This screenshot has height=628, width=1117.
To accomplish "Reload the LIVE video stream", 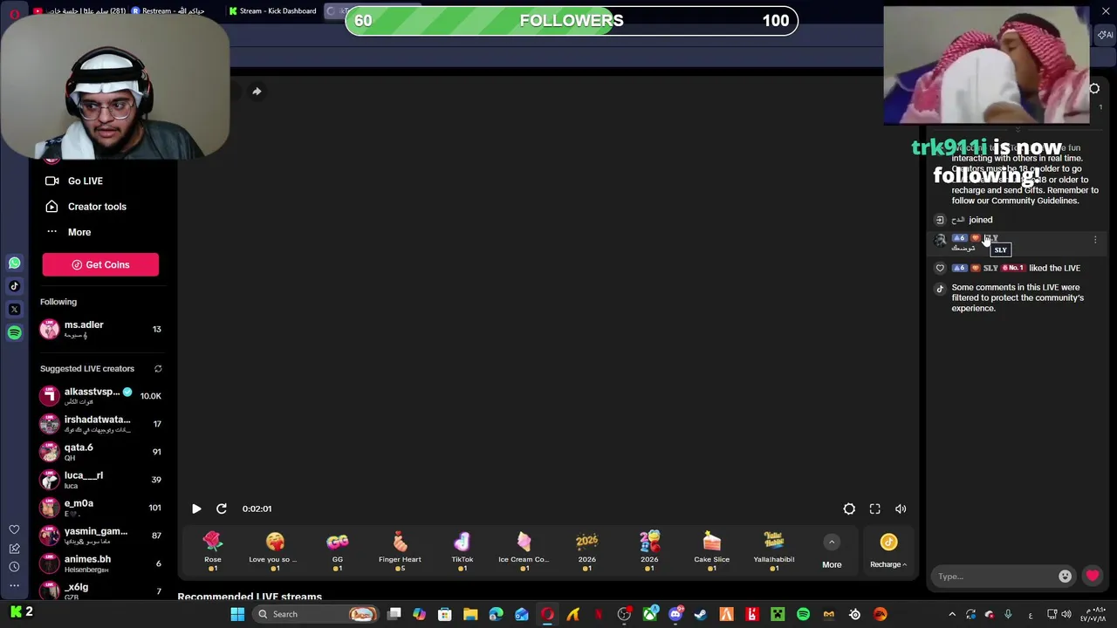I will coord(222,509).
